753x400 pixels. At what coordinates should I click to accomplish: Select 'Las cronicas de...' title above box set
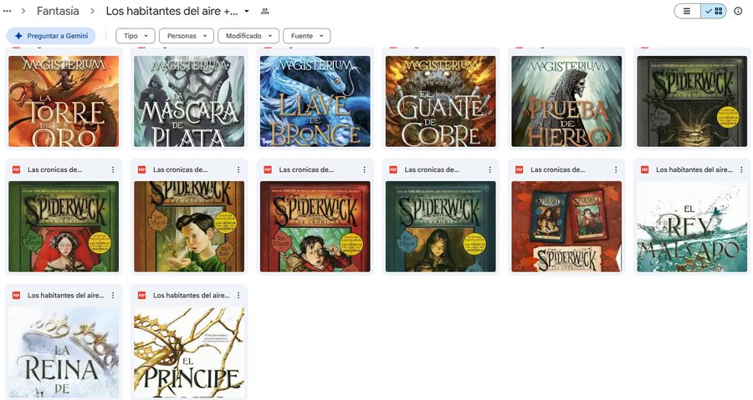(x=557, y=170)
